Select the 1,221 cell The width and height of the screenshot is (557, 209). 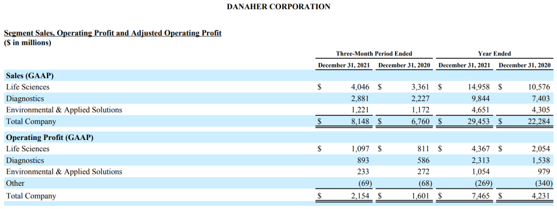[x=360, y=110]
